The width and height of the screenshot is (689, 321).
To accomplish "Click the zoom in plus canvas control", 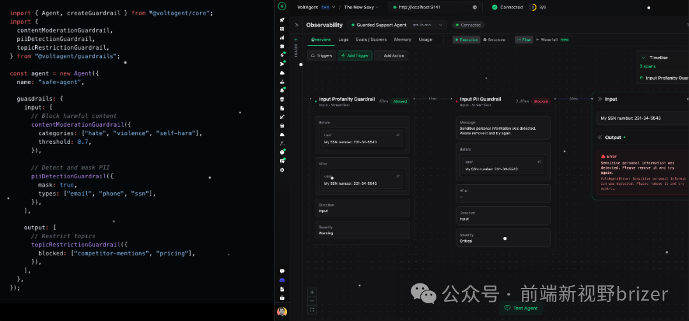I will pos(312,292).
